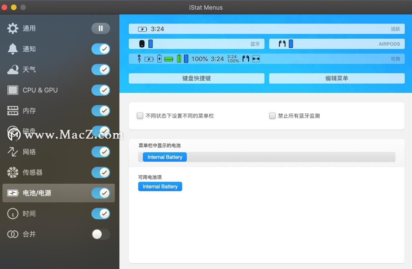412x269 pixels.
Task: Select the Combined (合并) rings icon
Action: (x=13, y=234)
